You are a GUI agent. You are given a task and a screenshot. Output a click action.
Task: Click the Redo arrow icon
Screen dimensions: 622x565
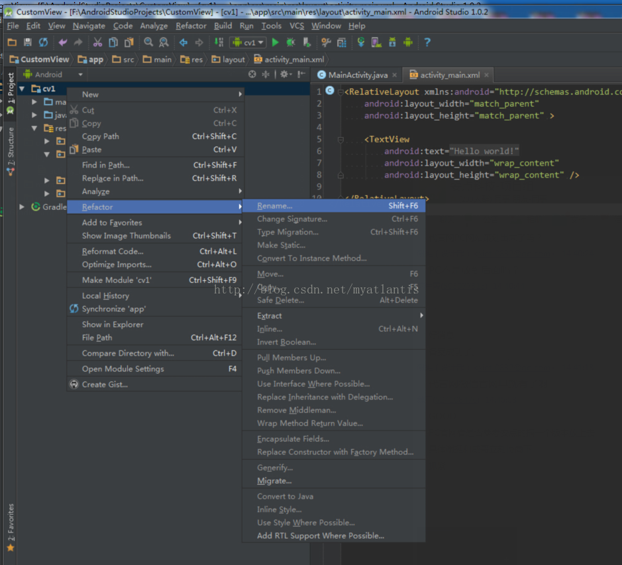[x=78, y=42]
